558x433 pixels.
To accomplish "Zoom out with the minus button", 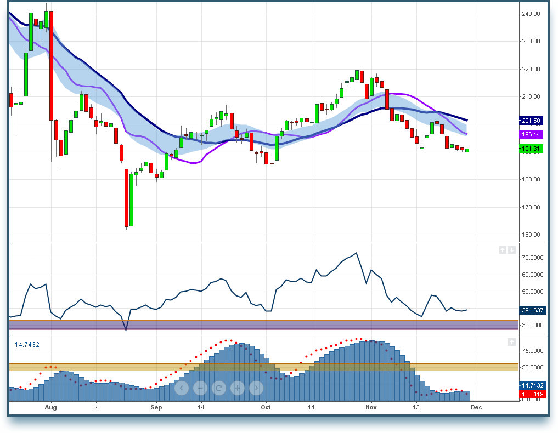I will pyautogui.click(x=200, y=388).
